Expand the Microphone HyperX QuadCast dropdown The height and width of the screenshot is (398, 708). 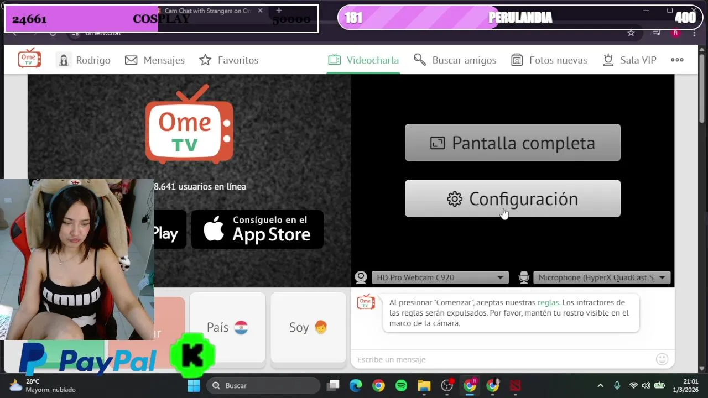602,277
